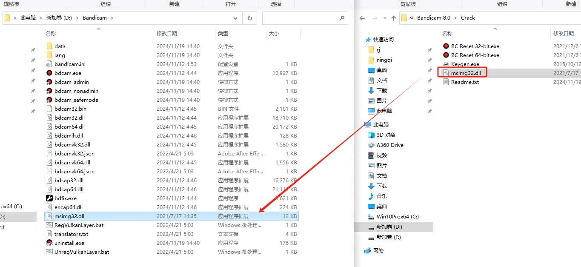
Task: Expand the 新加卷 (D:) breadcrumb arrow
Action: click(77, 18)
